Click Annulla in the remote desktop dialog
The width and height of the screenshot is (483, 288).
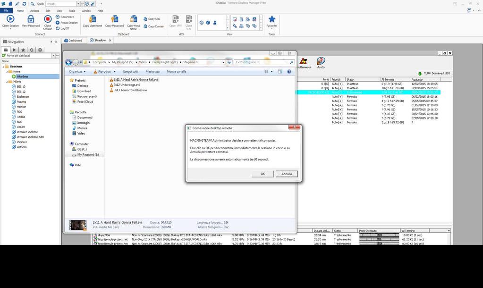tap(287, 174)
